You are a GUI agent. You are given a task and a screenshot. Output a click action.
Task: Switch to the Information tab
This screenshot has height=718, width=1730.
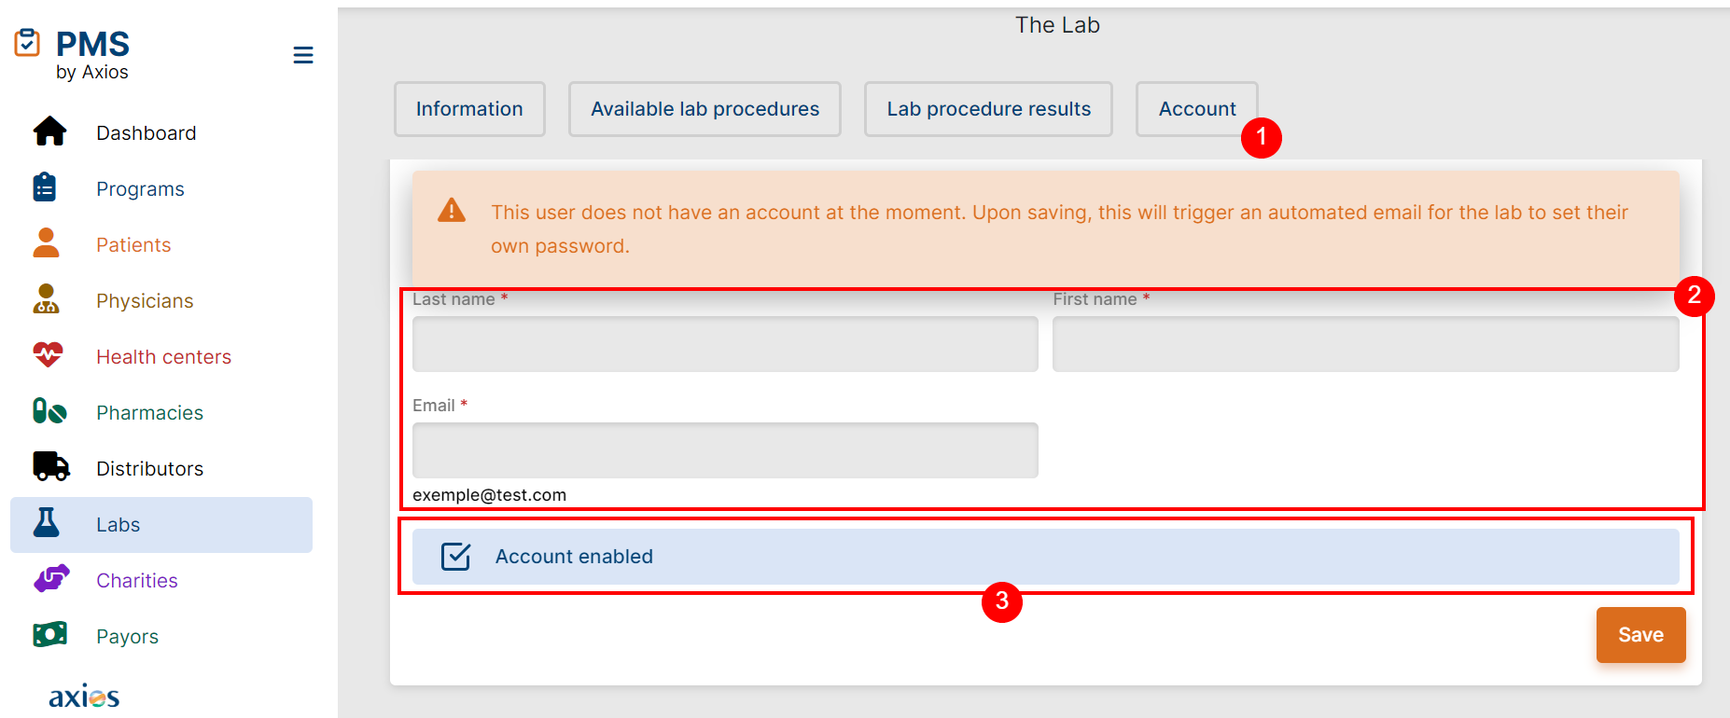469,109
